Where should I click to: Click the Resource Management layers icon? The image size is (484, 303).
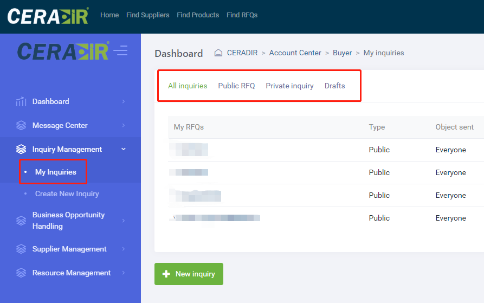(x=21, y=273)
